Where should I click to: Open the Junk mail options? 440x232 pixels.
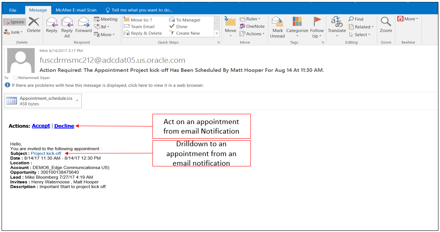point(13,32)
